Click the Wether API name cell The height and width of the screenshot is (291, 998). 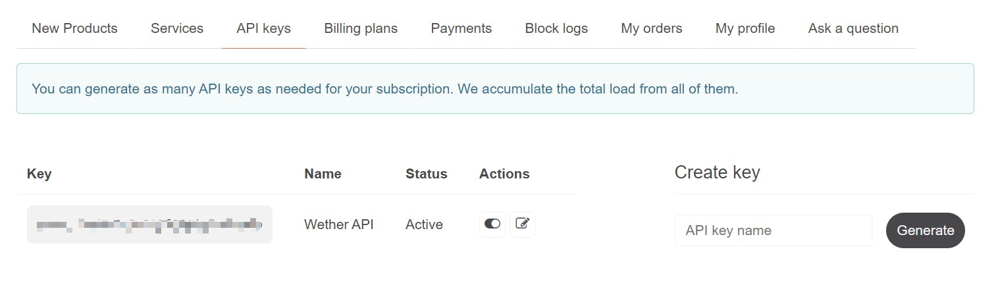[x=339, y=225]
